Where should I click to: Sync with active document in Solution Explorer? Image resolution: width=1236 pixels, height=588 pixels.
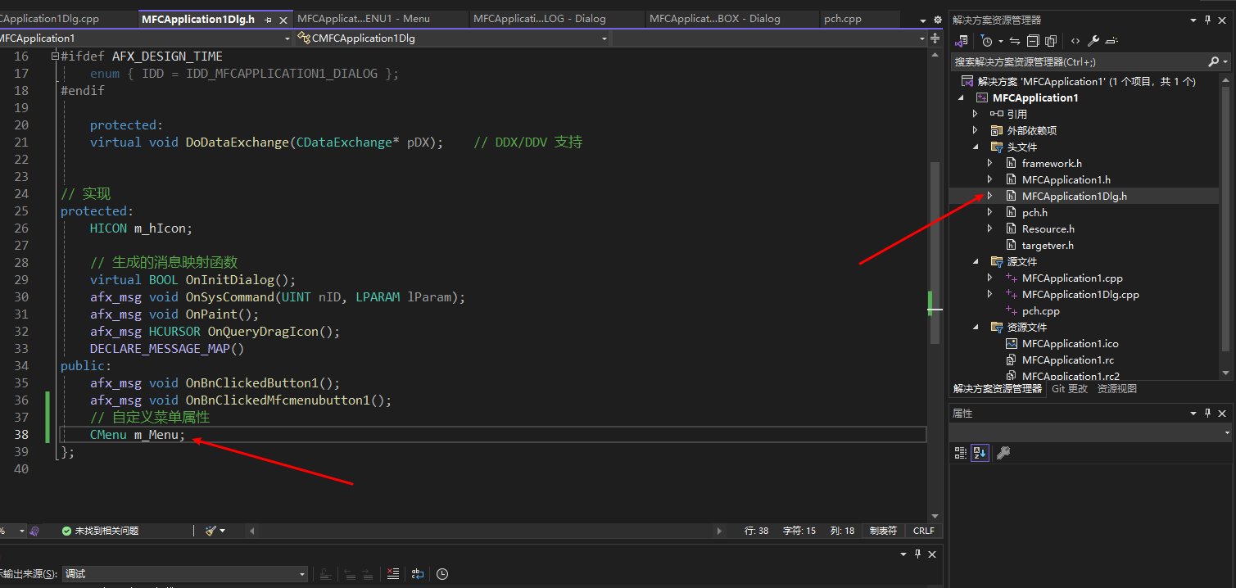[x=1015, y=40]
